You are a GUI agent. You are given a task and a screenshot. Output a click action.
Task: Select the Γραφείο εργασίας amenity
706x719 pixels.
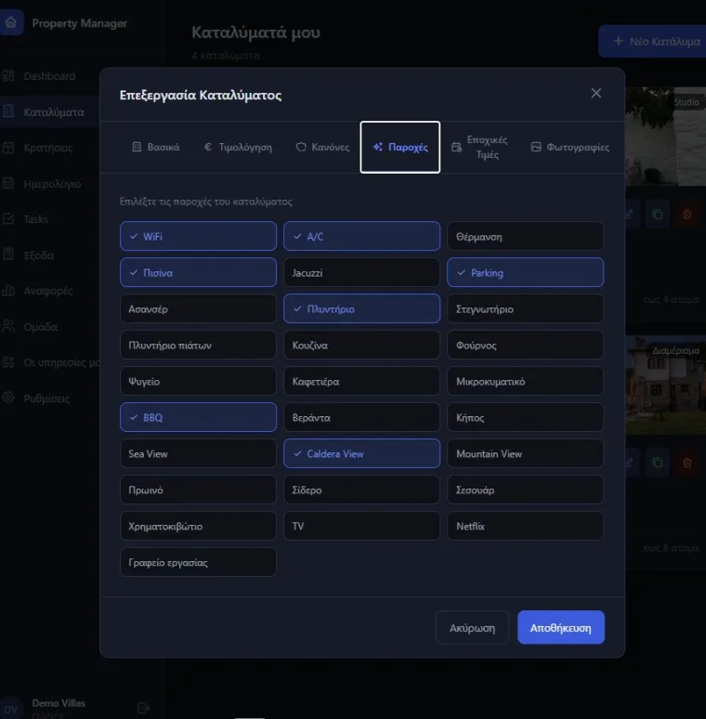(198, 562)
